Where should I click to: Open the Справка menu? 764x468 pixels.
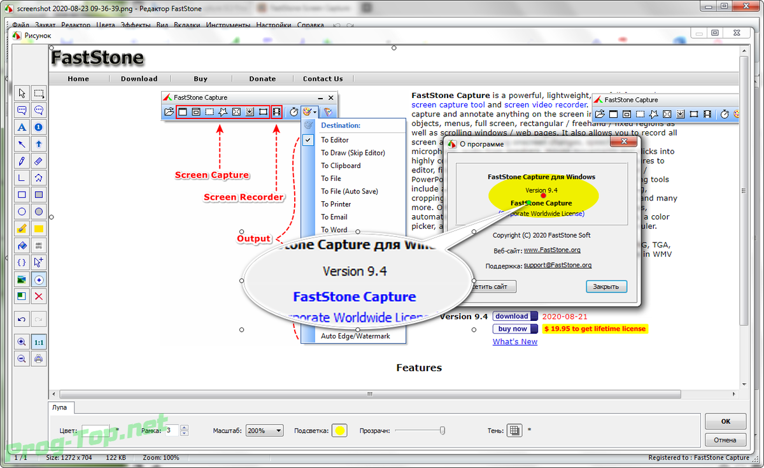point(311,25)
